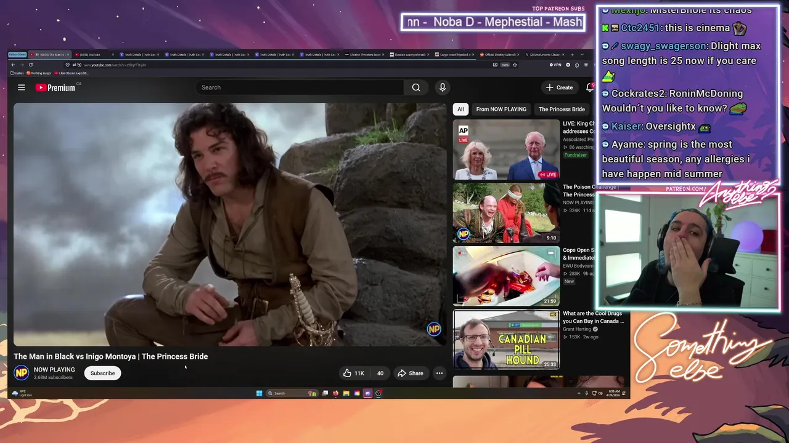Open 'What are the Cool Drugs' video title
Screen dimensions: 789x443
pyautogui.click(x=593, y=317)
